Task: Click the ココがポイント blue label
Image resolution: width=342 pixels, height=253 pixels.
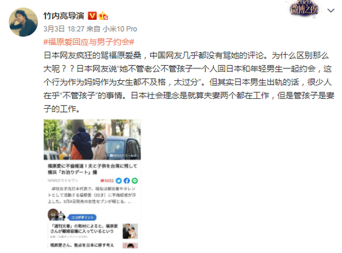Action: pos(82,218)
